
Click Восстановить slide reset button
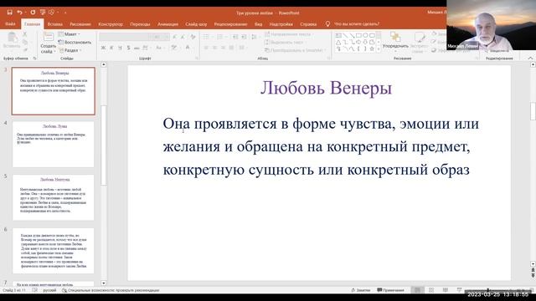pos(75,43)
